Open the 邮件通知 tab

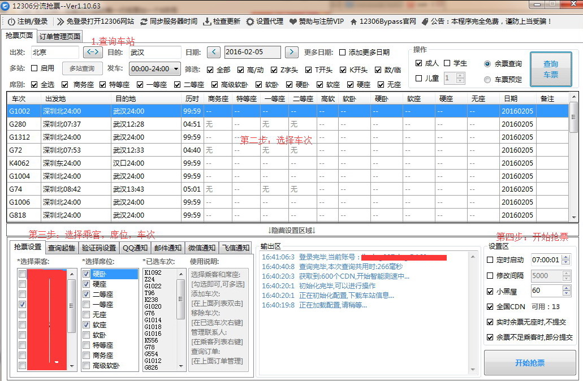tap(168, 248)
